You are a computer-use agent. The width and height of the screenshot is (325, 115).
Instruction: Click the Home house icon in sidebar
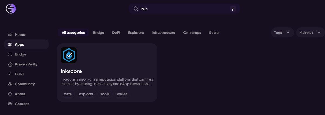10,34
